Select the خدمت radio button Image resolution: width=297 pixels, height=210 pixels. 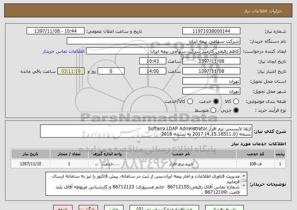tap(216, 101)
